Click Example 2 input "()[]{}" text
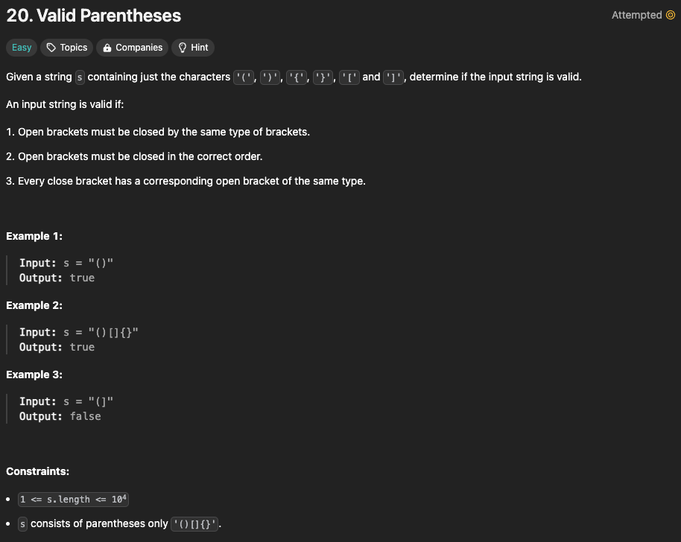This screenshot has width=681, height=542. pyautogui.click(x=113, y=332)
